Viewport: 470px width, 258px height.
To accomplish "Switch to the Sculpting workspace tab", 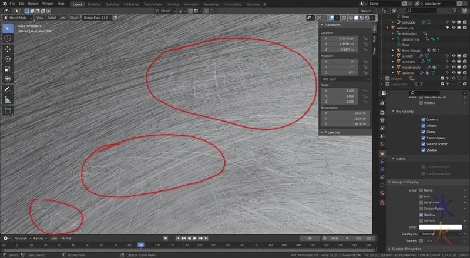I will pos(112,4).
